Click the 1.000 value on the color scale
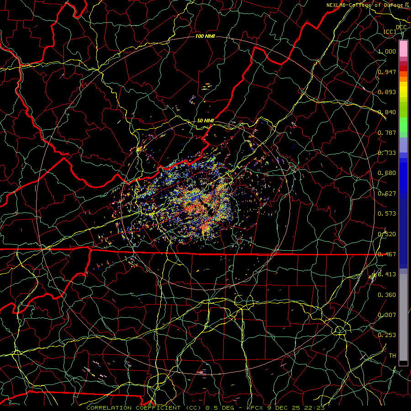 pos(387,51)
